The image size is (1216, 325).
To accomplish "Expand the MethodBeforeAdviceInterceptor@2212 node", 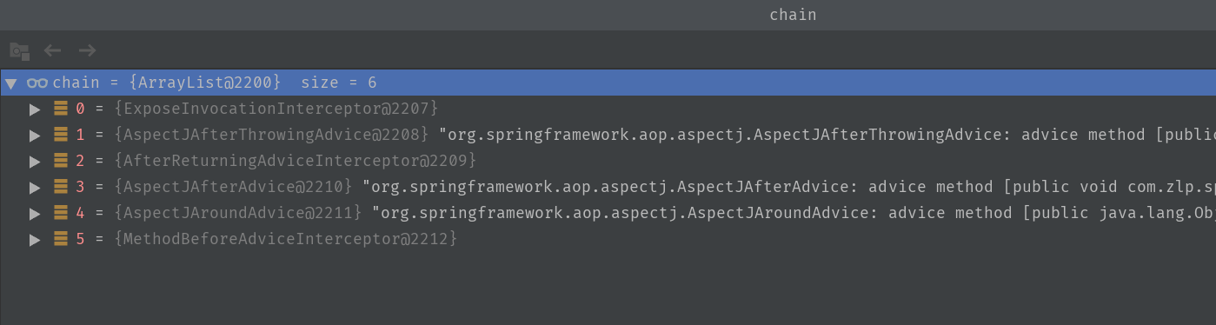I will coord(35,238).
